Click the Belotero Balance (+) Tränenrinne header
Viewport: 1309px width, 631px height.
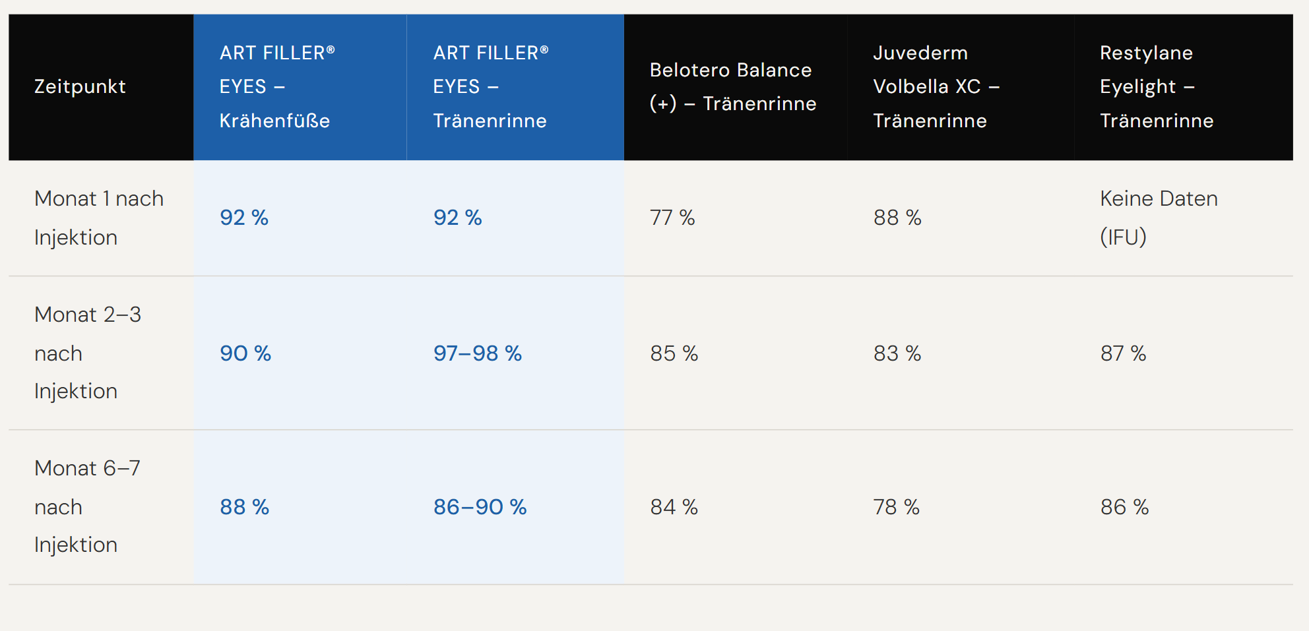click(x=732, y=87)
